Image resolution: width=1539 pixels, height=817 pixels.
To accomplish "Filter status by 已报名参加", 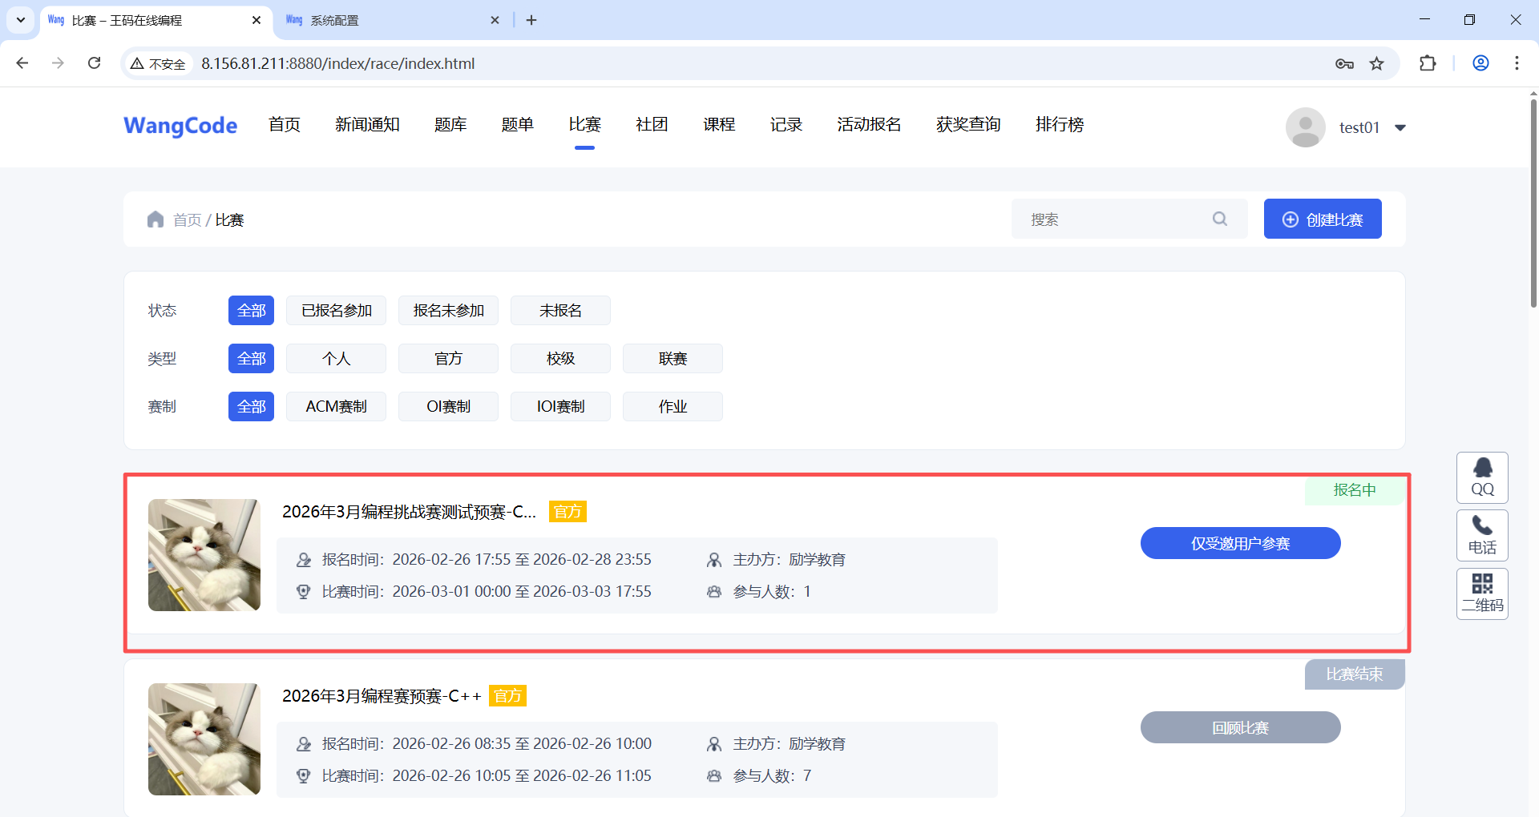I will [x=336, y=311].
